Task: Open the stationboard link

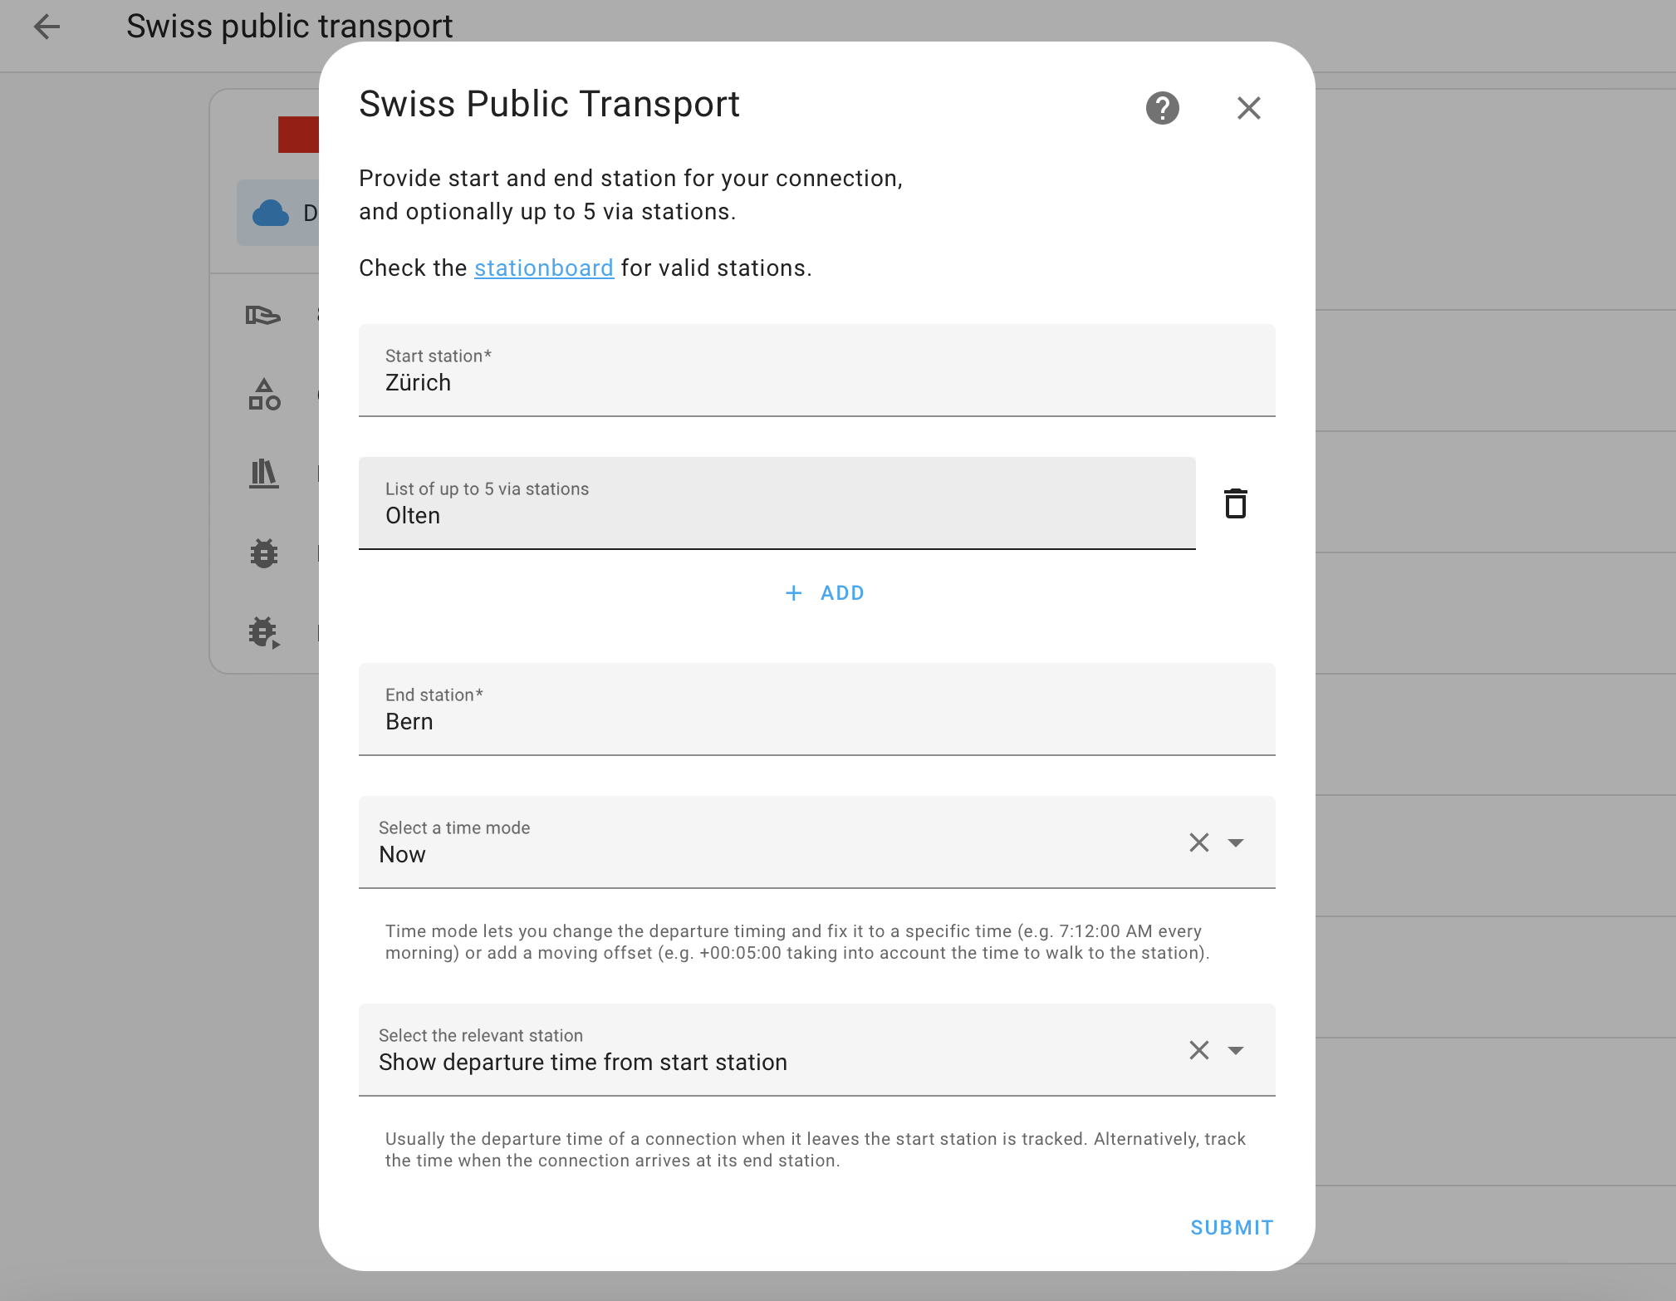Action: coord(543,267)
